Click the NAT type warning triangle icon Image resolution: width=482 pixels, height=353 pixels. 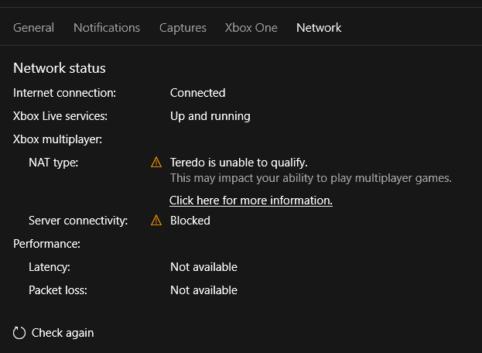click(156, 162)
